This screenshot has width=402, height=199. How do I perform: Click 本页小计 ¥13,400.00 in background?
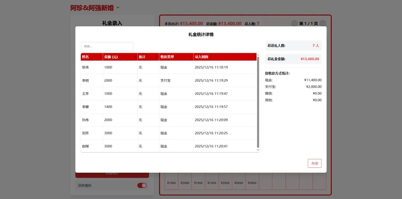(184, 23)
